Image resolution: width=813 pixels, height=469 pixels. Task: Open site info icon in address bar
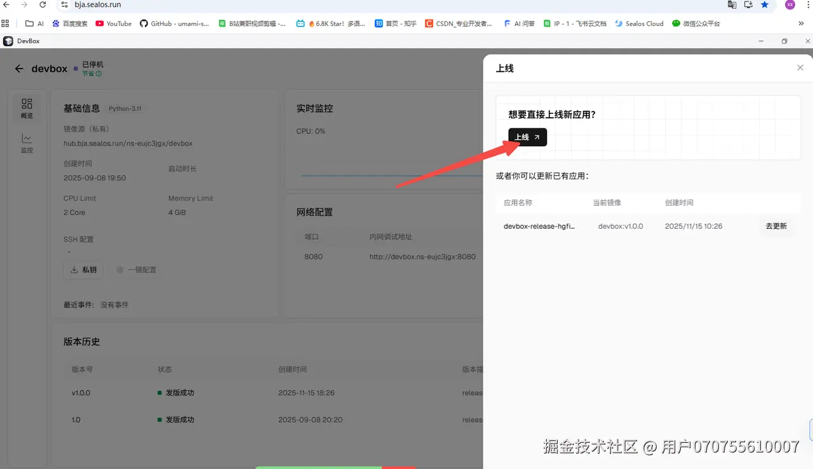(x=64, y=4)
